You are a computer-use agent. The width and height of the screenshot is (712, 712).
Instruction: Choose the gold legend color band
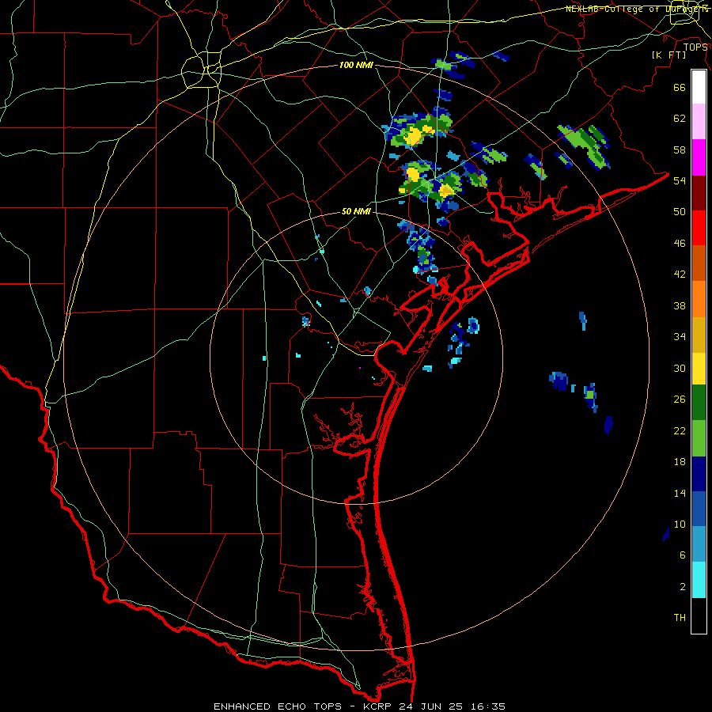(x=699, y=335)
